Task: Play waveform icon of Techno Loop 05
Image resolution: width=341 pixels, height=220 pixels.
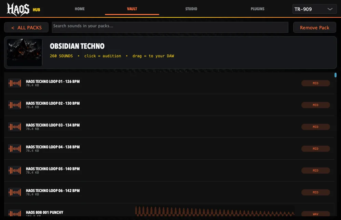Action: click(x=15, y=171)
